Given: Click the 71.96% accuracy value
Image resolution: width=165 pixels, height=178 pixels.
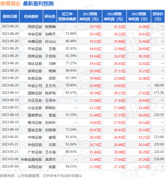Looking at the screenshot, I should coord(71,34).
